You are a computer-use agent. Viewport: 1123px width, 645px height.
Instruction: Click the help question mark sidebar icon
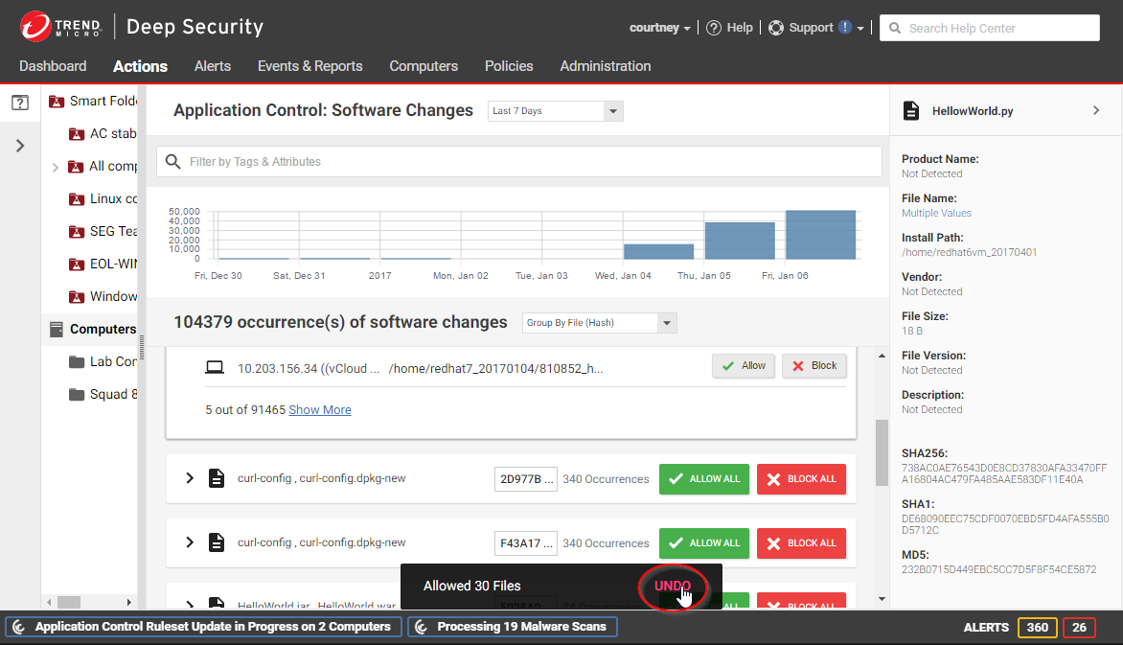pyautogui.click(x=19, y=102)
